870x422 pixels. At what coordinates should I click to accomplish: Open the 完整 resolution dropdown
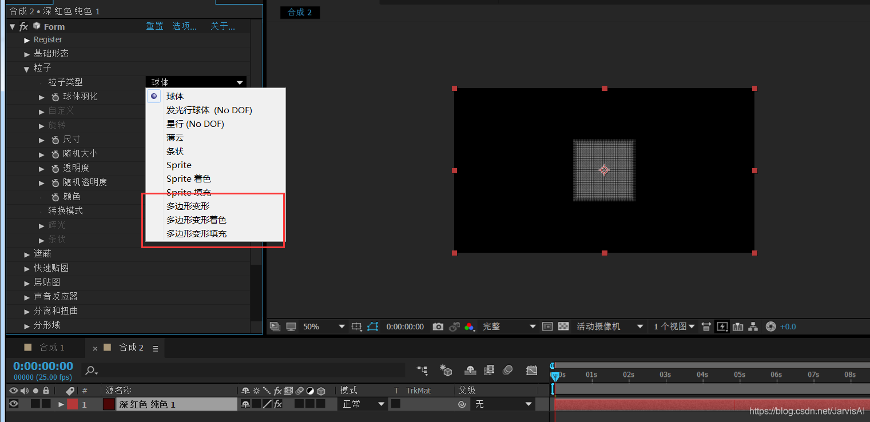509,327
